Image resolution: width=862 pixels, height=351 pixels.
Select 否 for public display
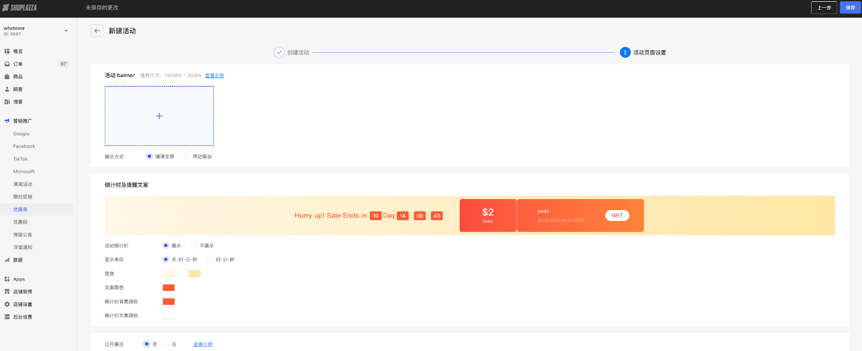[x=166, y=344]
